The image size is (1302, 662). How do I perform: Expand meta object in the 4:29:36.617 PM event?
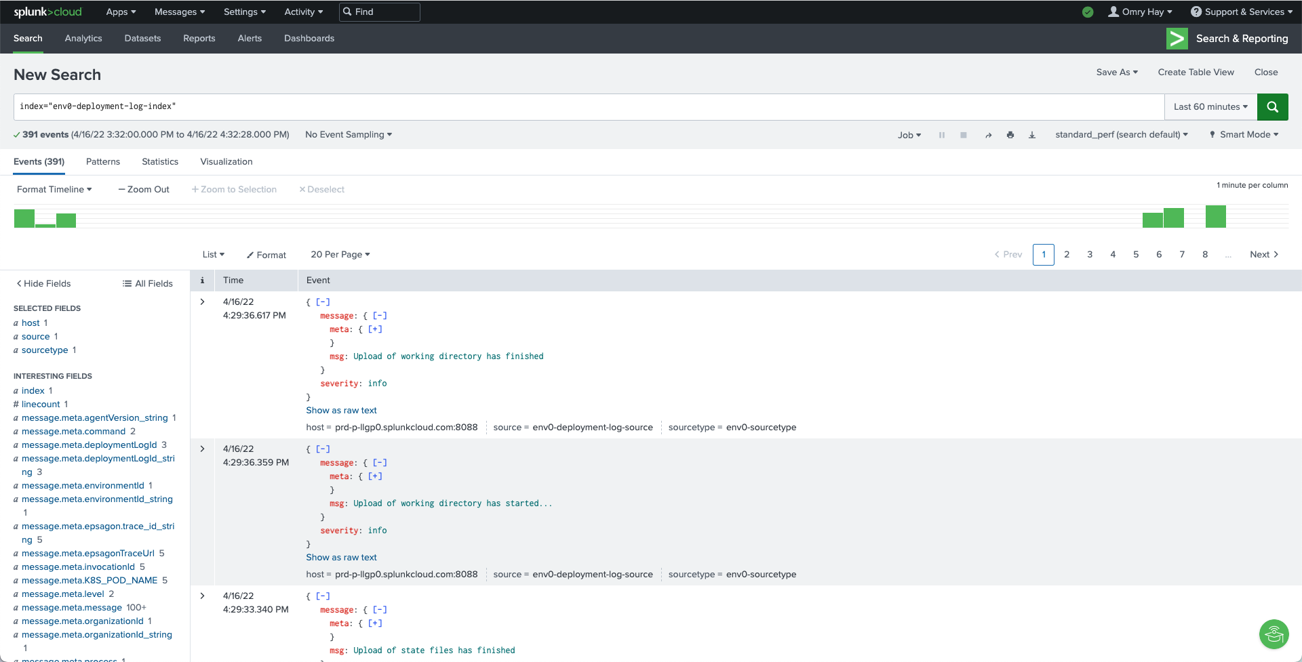click(x=375, y=329)
